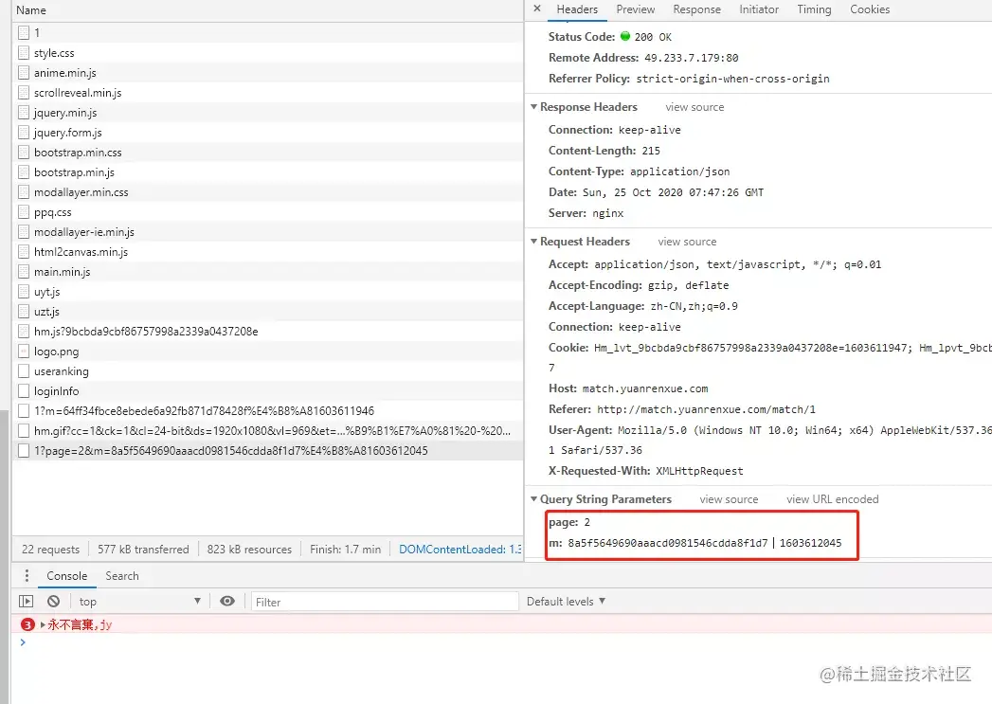
Task: Open the Timing tab
Action: [814, 9]
